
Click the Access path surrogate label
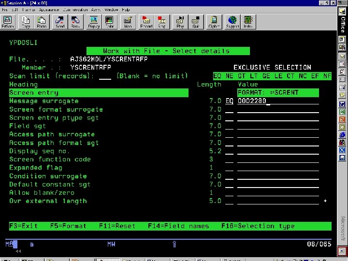click(52, 134)
